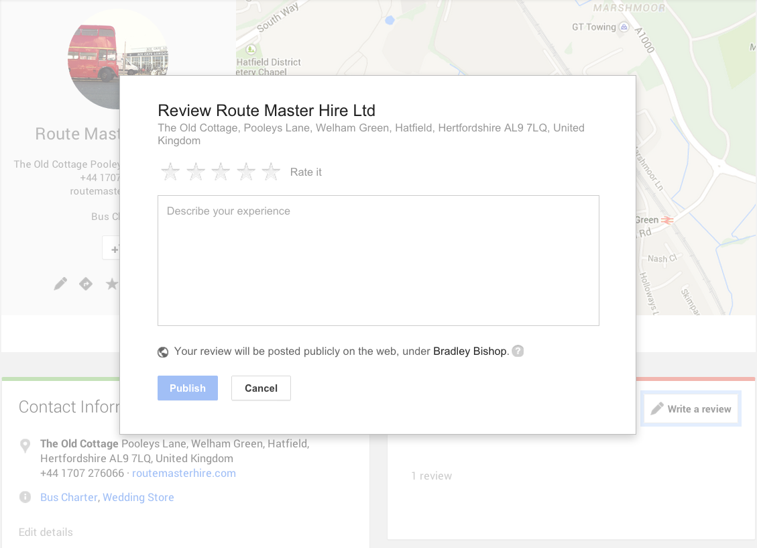
Task: Click the pencil edit icon under profile
Action: pos(60,284)
